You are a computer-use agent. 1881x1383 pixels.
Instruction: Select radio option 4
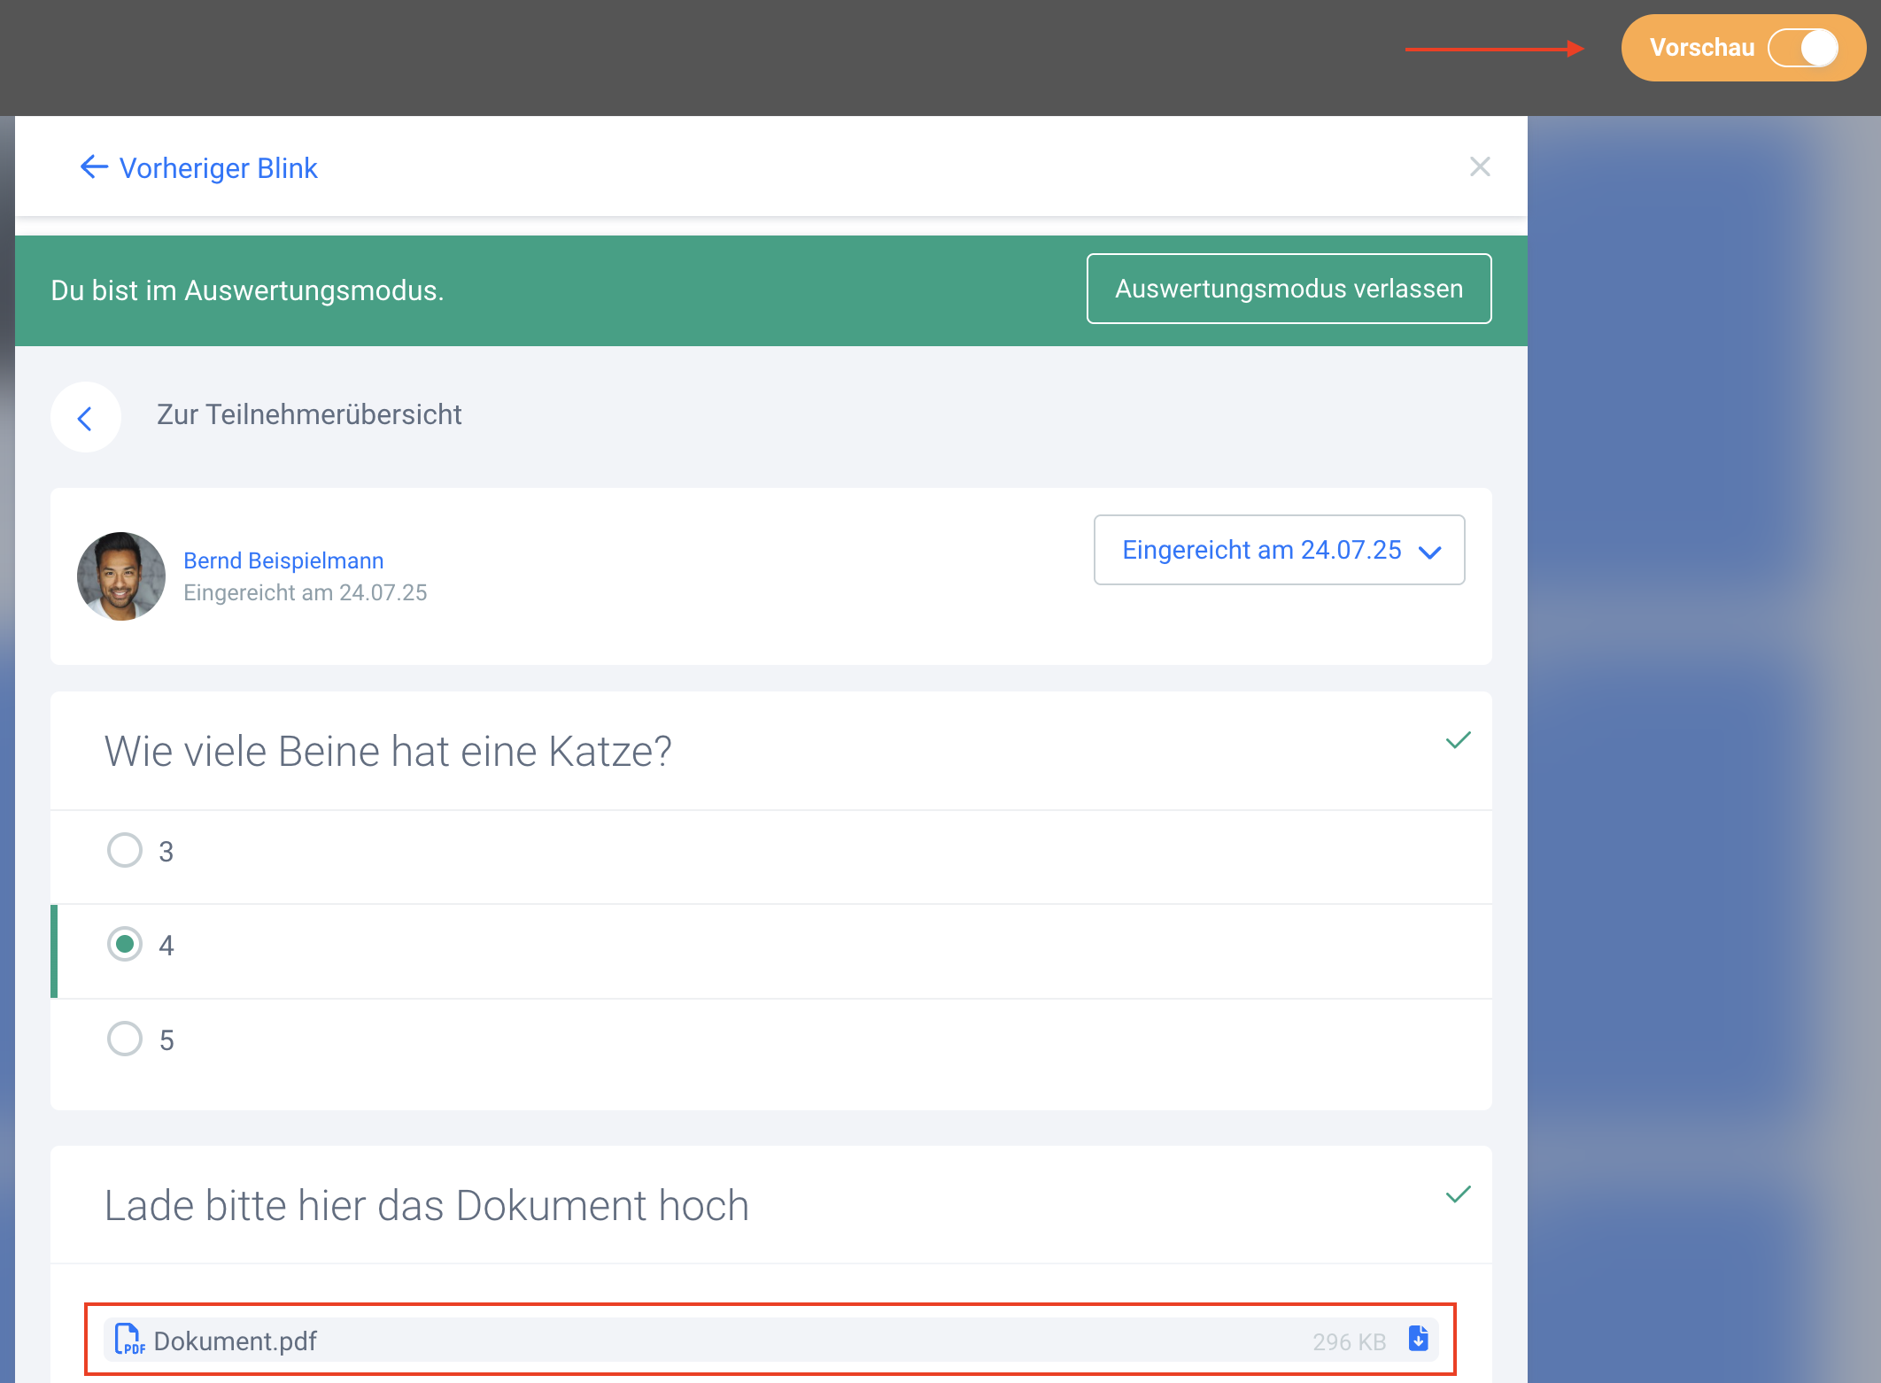pyautogui.click(x=125, y=944)
